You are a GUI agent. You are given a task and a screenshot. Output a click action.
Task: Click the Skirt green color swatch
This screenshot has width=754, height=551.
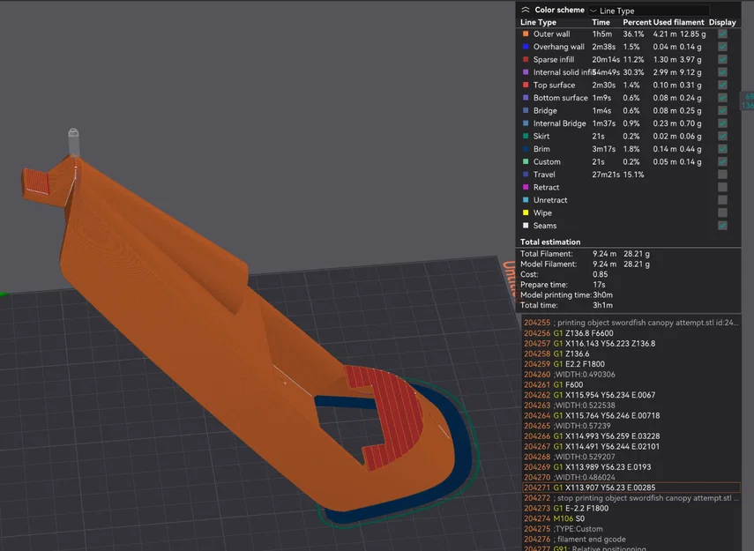click(x=526, y=136)
